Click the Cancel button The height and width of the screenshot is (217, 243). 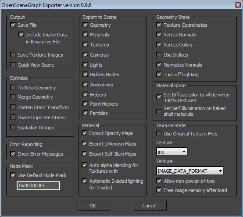pos(150,206)
